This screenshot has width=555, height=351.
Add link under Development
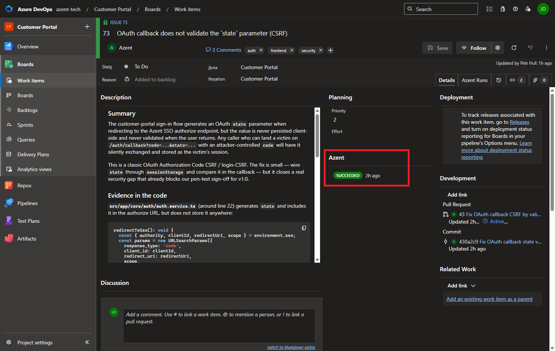(457, 195)
